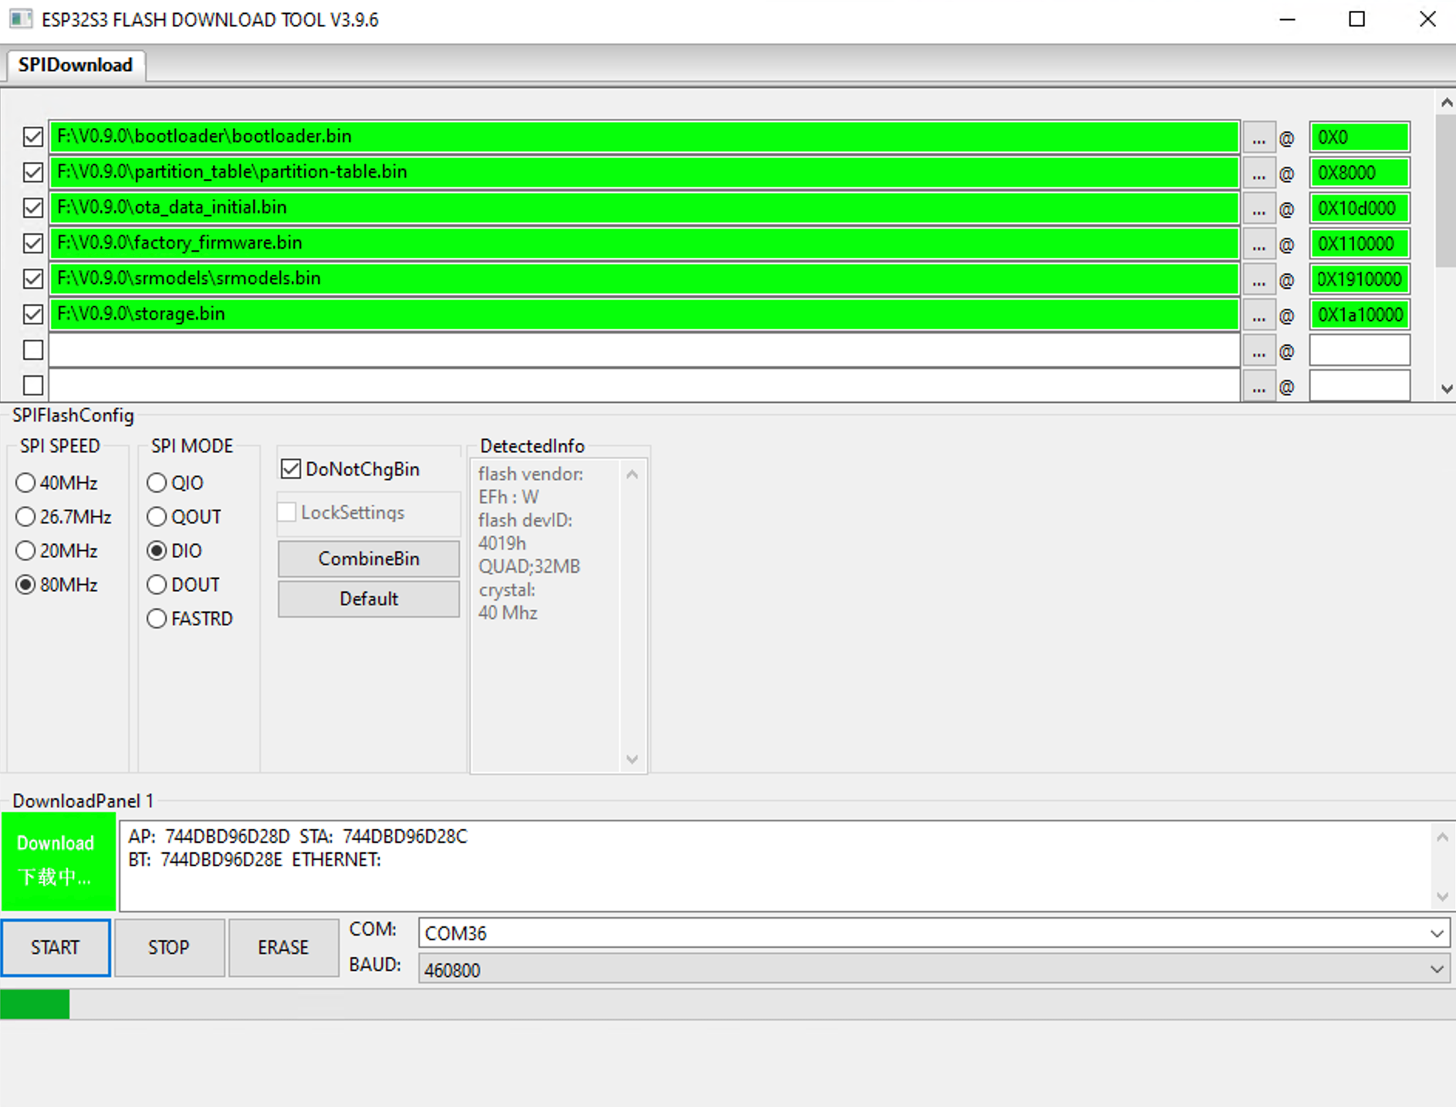Uncheck the srmodels.bin file checkbox
The width and height of the screenshot is (1456, 1107).
pyautogui.click(x=33, y=279)
